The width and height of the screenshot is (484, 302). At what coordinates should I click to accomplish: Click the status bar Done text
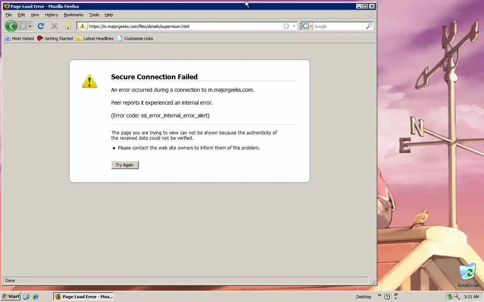pyautogui.click(x=10, y=280)
